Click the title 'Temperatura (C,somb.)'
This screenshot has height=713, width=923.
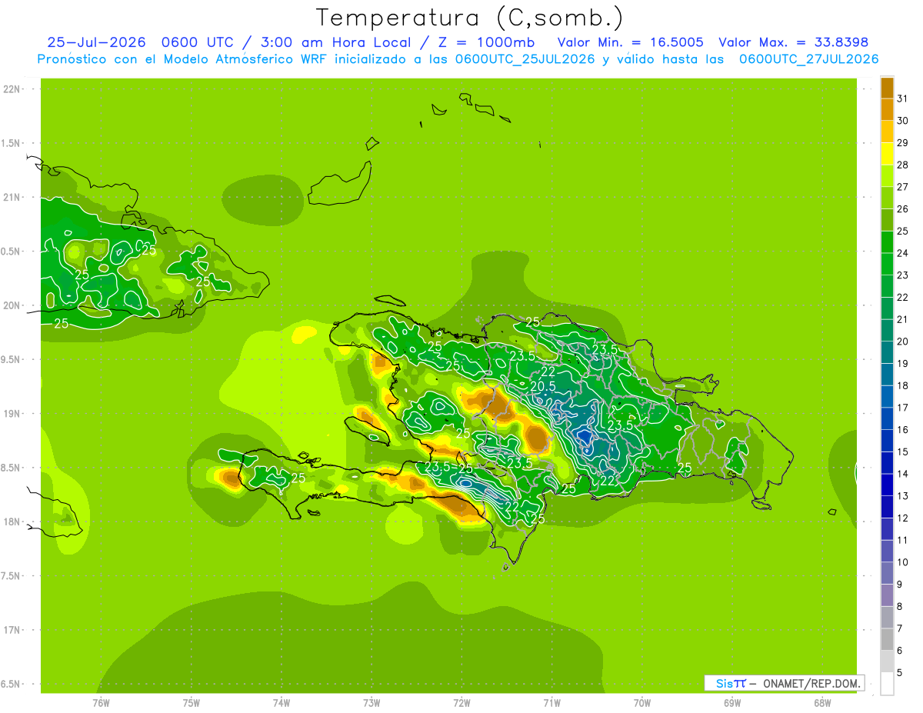pos(470,18)
